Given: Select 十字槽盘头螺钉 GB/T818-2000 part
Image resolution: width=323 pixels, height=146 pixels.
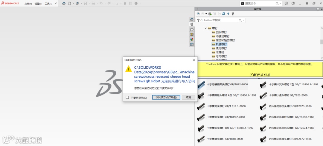Looking at the screenshot, I should point(220,139).
